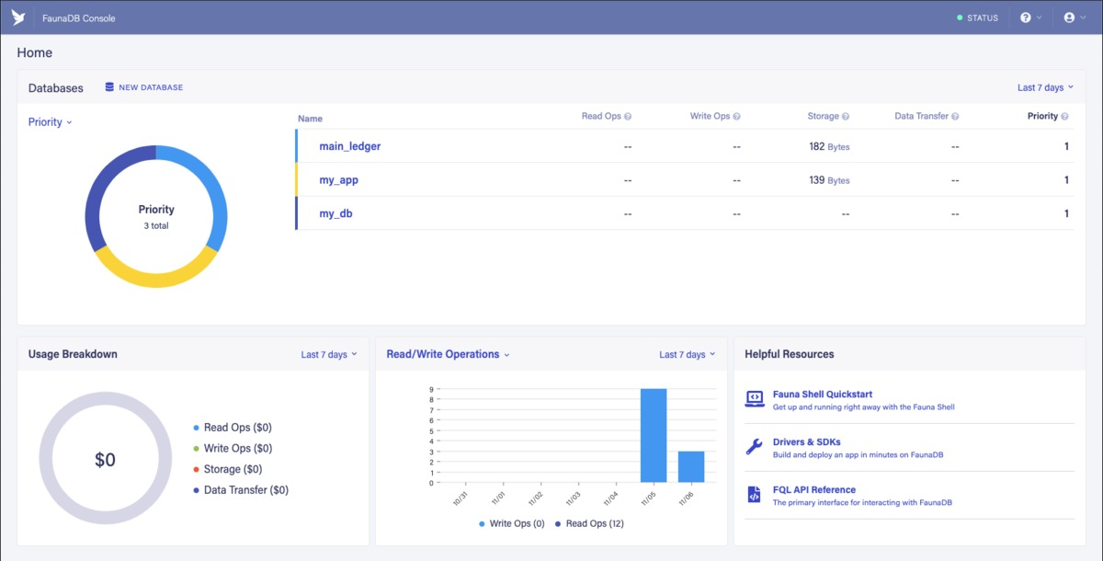Click the Drivers & SDKs wrench icon

tap(754, 447)
